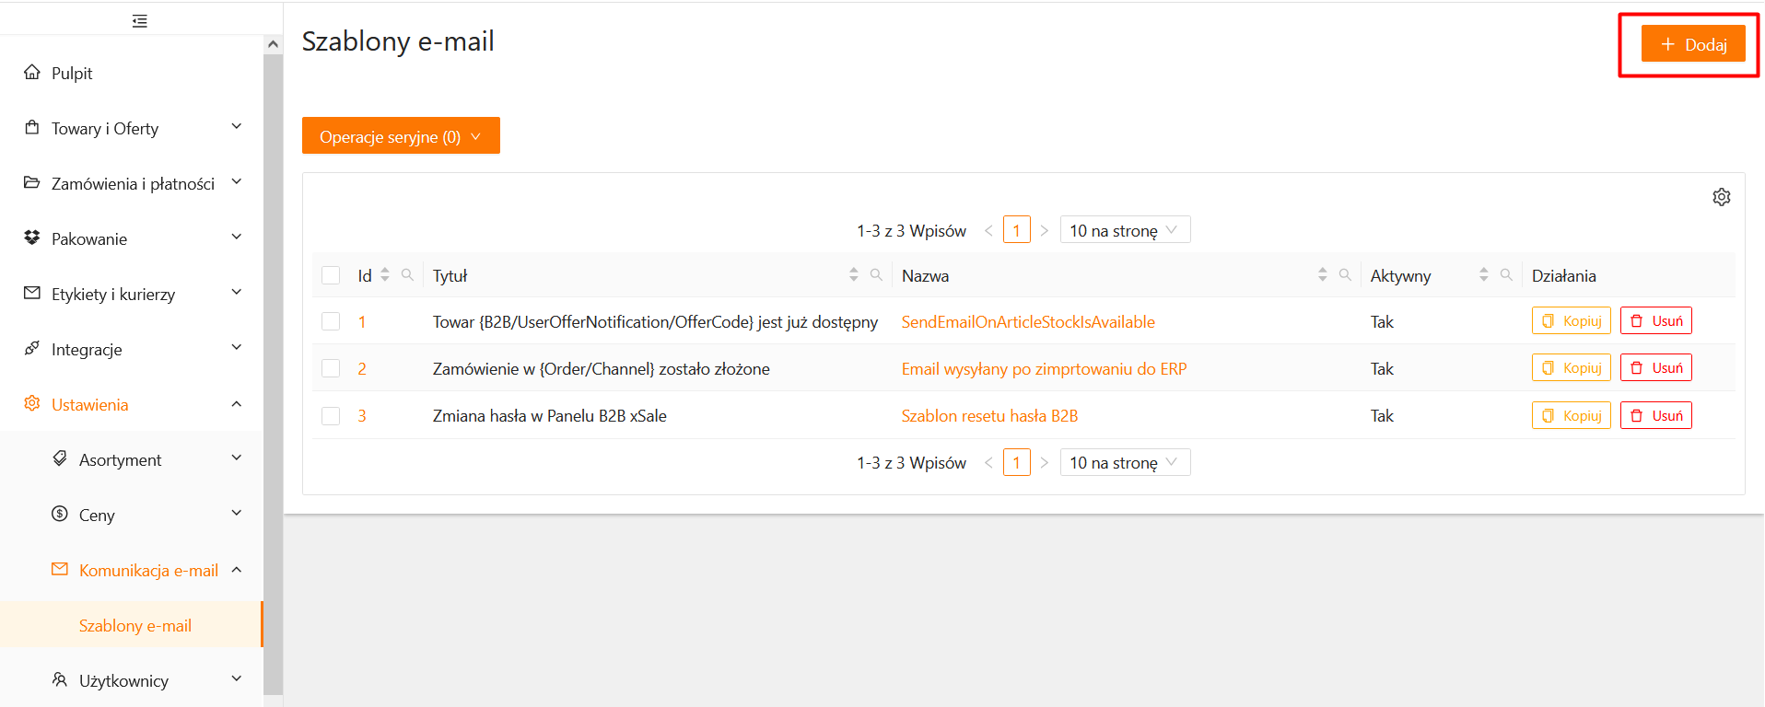Click the search icon in the Aktywny column

tap(1506, 275)
